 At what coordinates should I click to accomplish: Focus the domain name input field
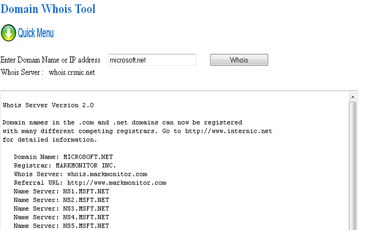coord(152,60)
